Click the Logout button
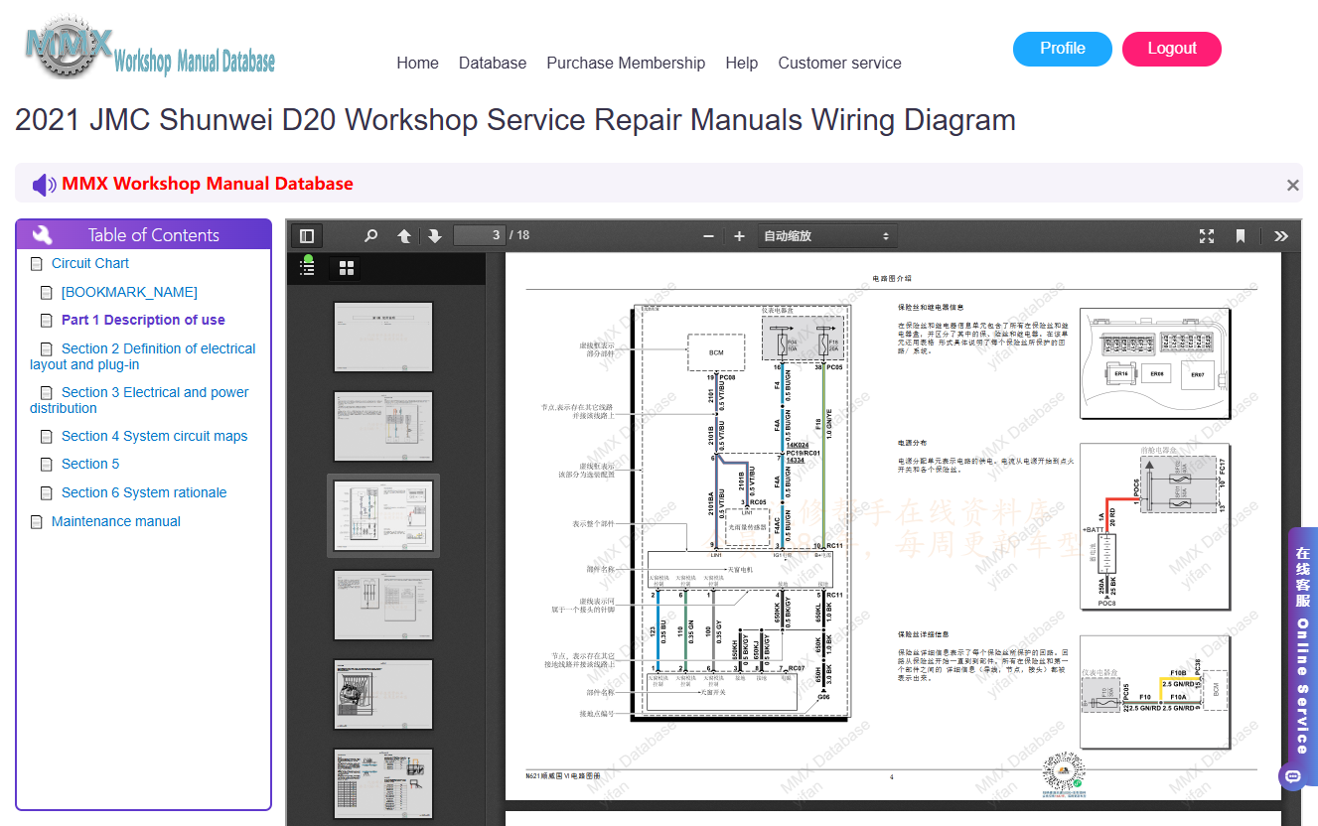The image size is (1318, 826). 1172,49
